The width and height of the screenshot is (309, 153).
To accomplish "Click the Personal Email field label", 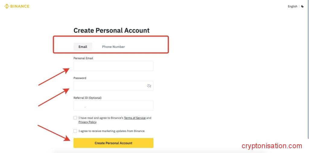I will coord(83,58).
